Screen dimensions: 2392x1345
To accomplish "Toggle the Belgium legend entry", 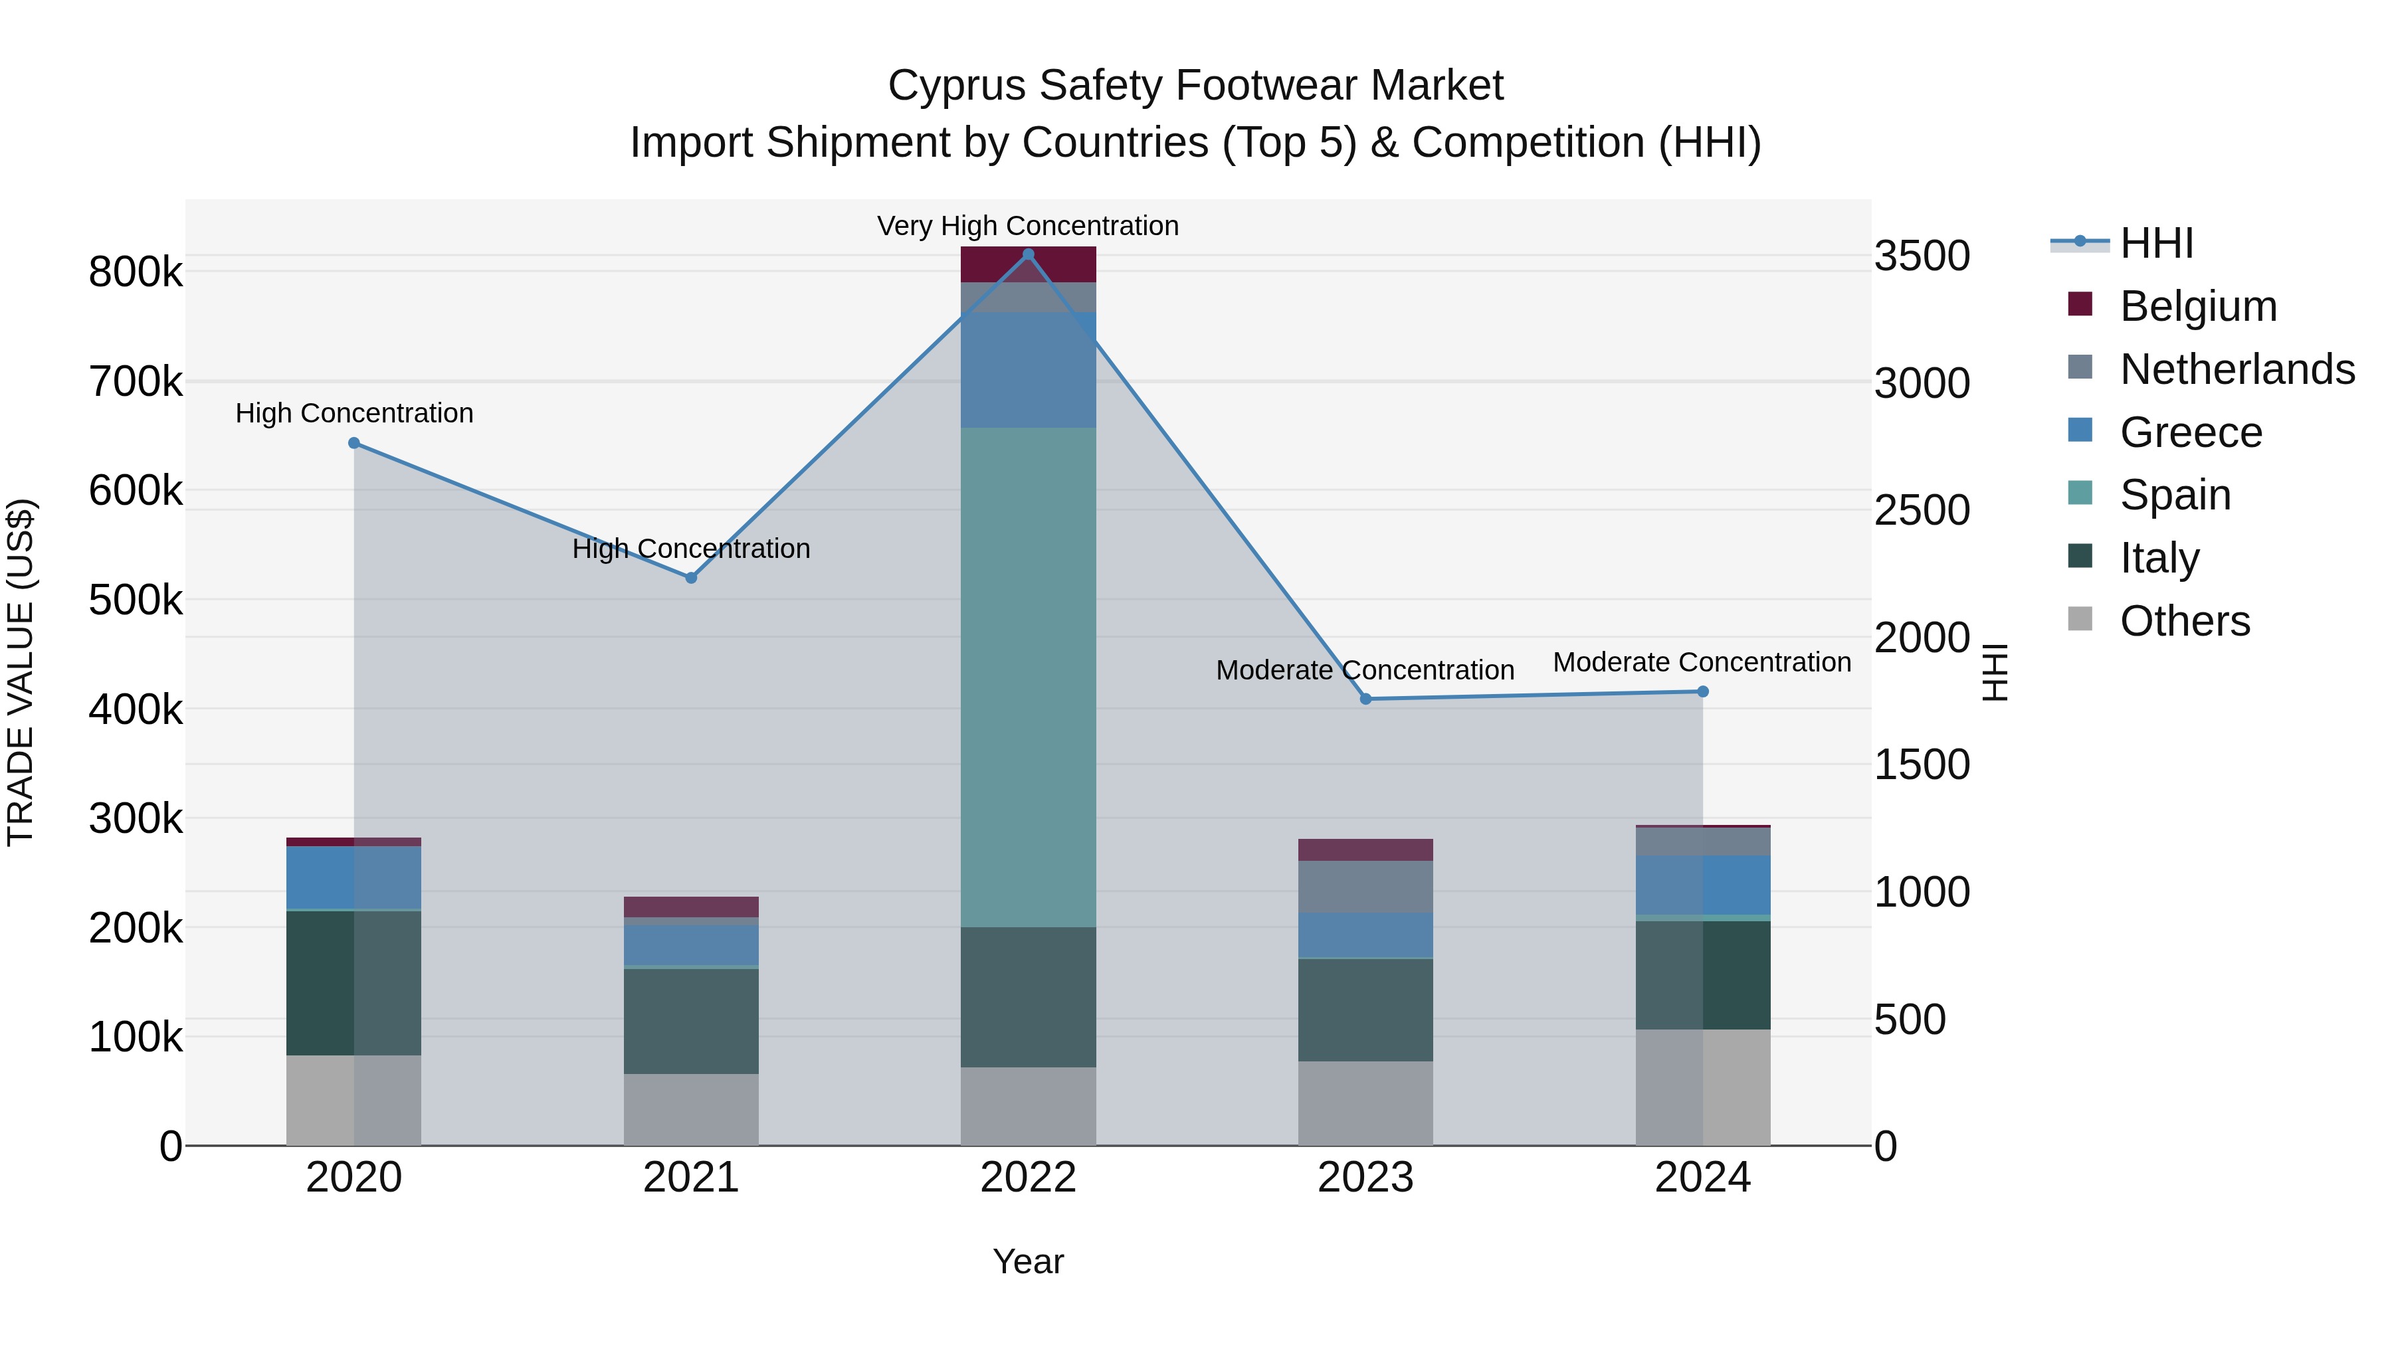I will point(2172,306).
